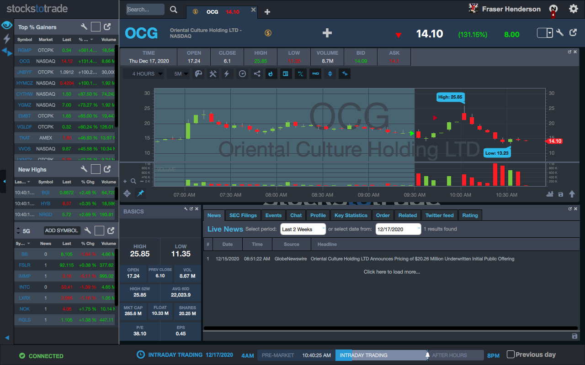Switch to the SEC Filings tab
585x365 pixels.
(x=243, y=215)
